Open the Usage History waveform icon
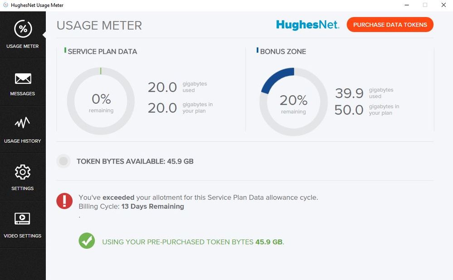 23,123
